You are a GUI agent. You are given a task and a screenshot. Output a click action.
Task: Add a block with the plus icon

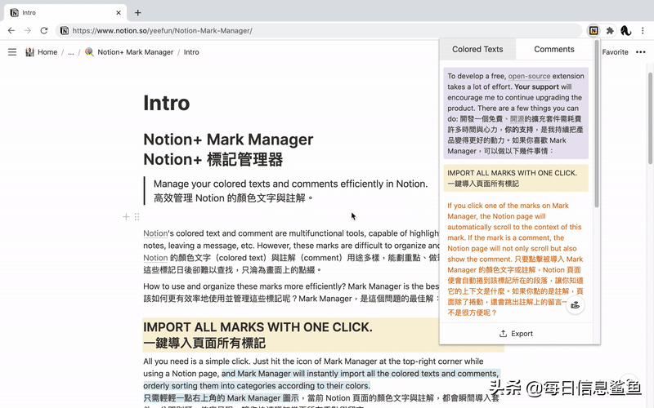click(126, 216)
